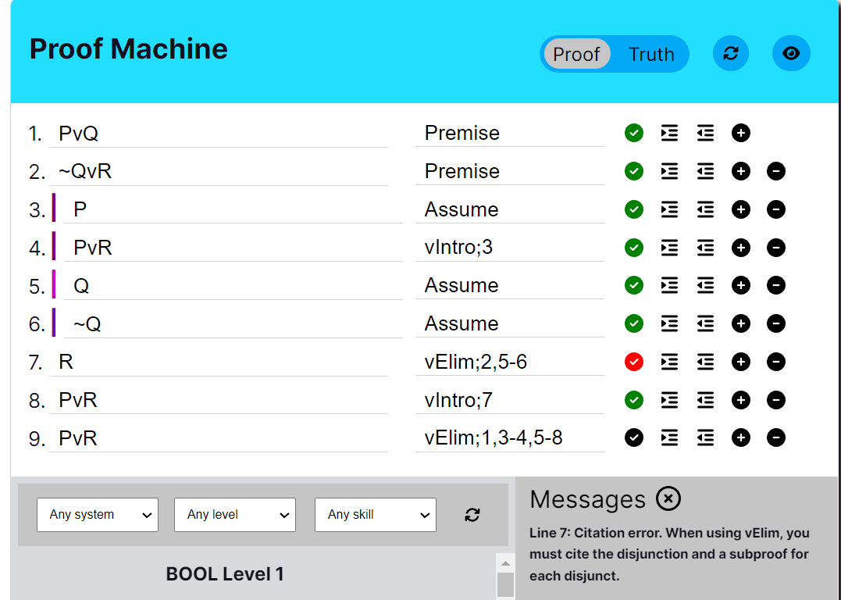The image size is (841, 600).
Task: Click the BOOL Level 1 heading
Action: 225,573
